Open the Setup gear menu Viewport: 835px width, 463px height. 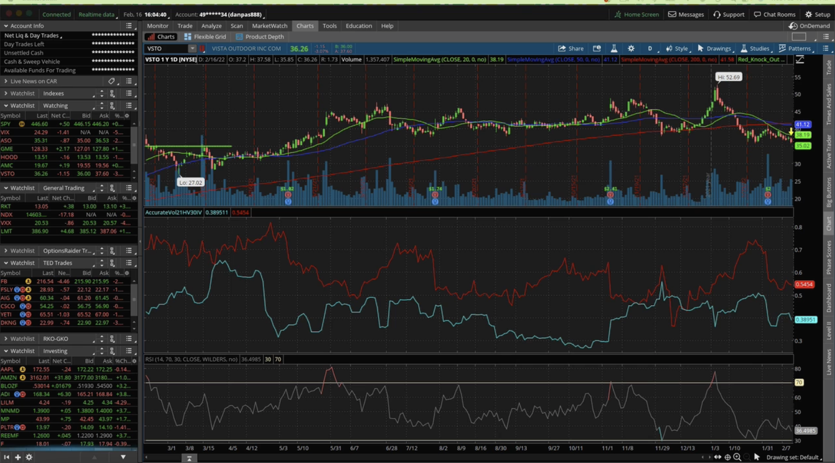[818, 14]
